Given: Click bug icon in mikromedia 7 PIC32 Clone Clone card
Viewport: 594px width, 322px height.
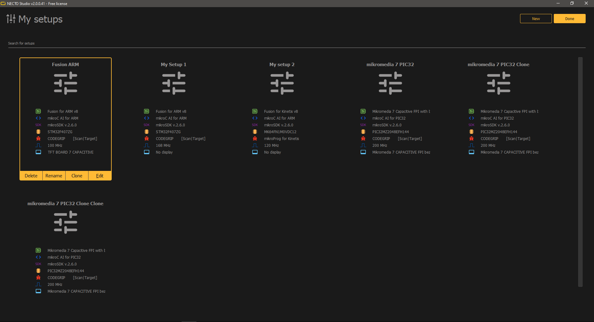Looking at the screenshot, I should [x=38, y=278].
